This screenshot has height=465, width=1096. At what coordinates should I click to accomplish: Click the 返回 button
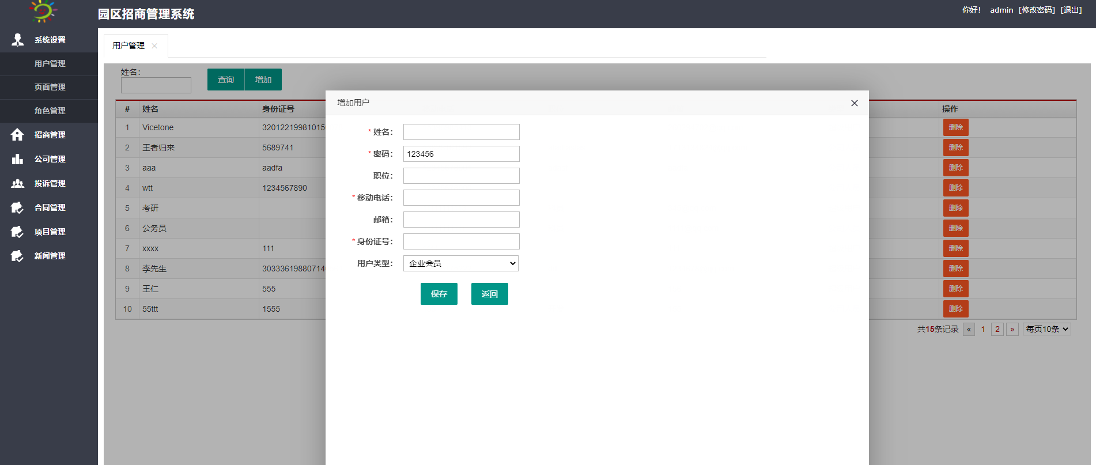(490, 294)
